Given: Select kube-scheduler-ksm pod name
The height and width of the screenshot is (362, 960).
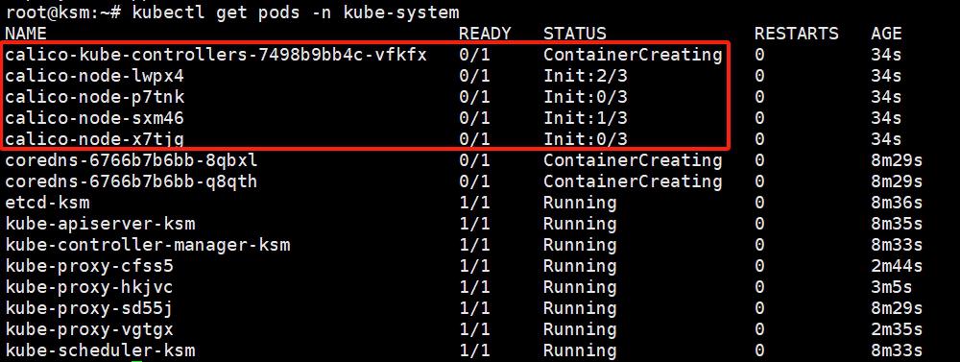Looking at the screenshot, I should (100, 350).
